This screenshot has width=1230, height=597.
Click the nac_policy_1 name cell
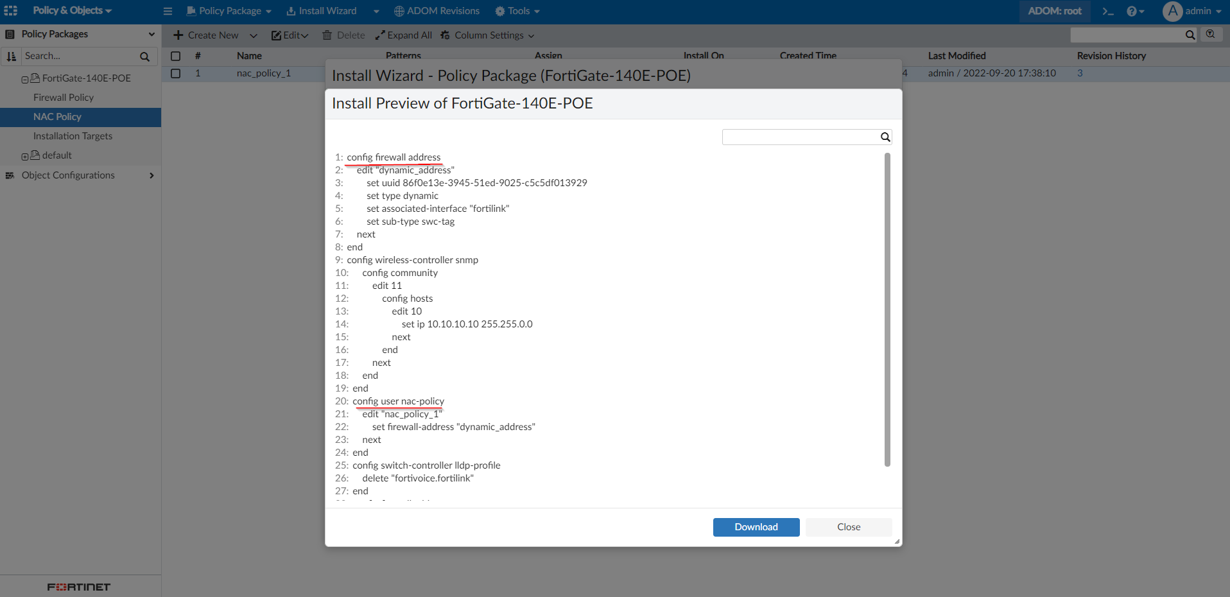pos(264,73)
